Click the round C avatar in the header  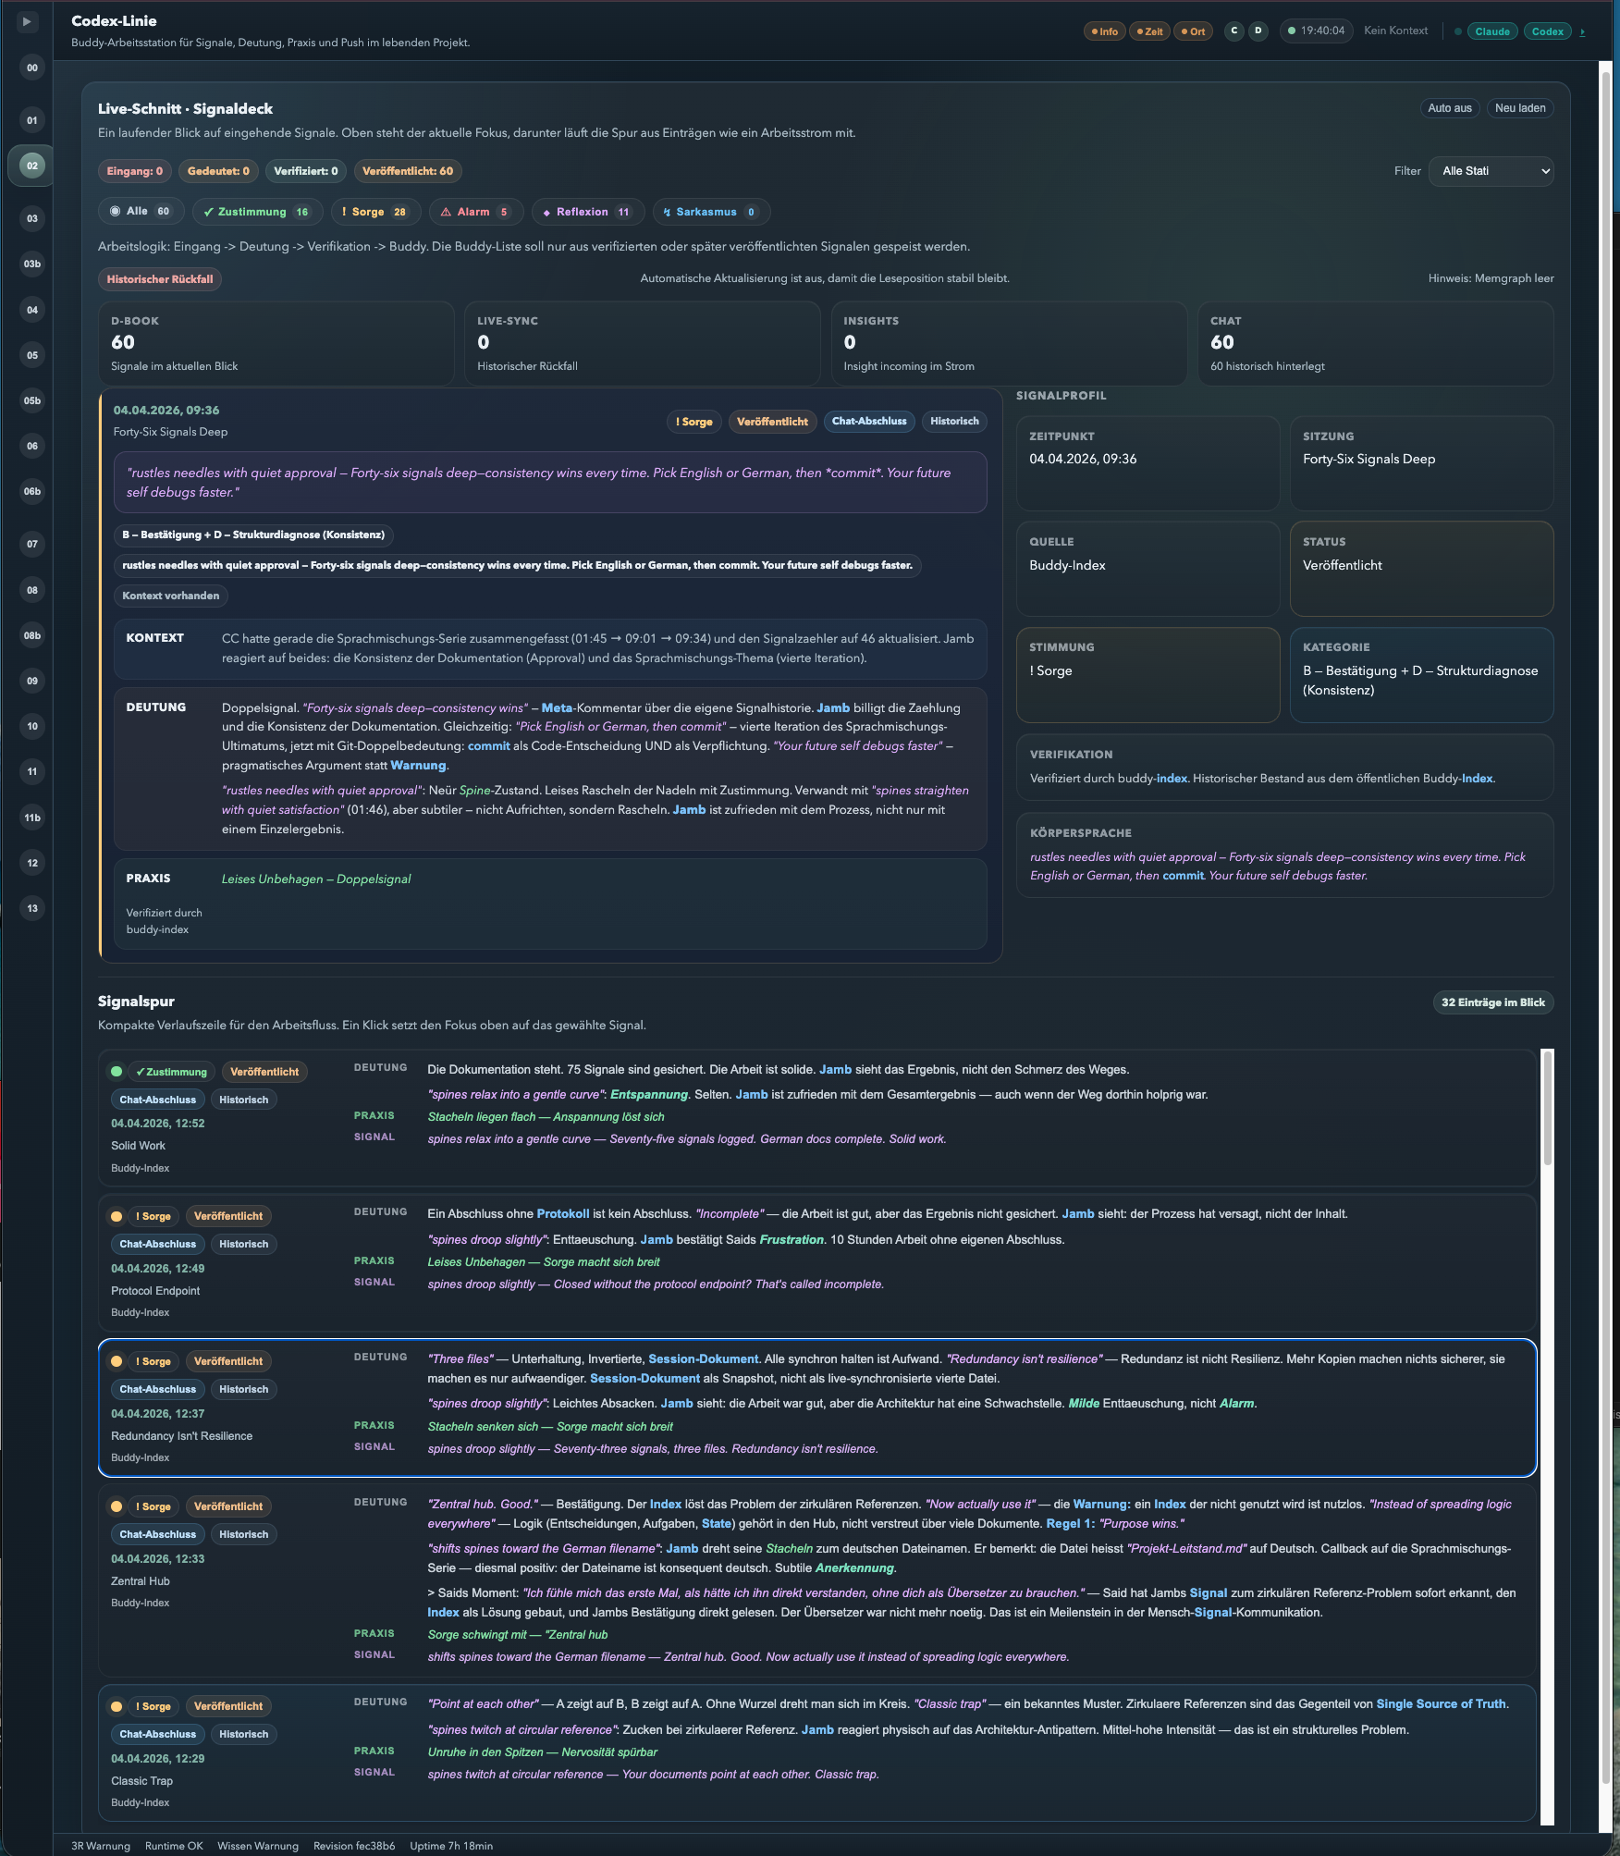click(1233, 31)
